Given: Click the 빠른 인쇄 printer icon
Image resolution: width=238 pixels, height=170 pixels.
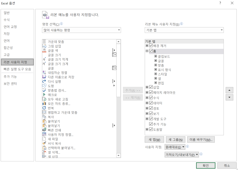Looking at the screenshot, I should tap(44, 130).
